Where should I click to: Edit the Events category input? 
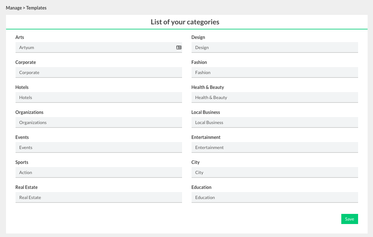[98, 147]
